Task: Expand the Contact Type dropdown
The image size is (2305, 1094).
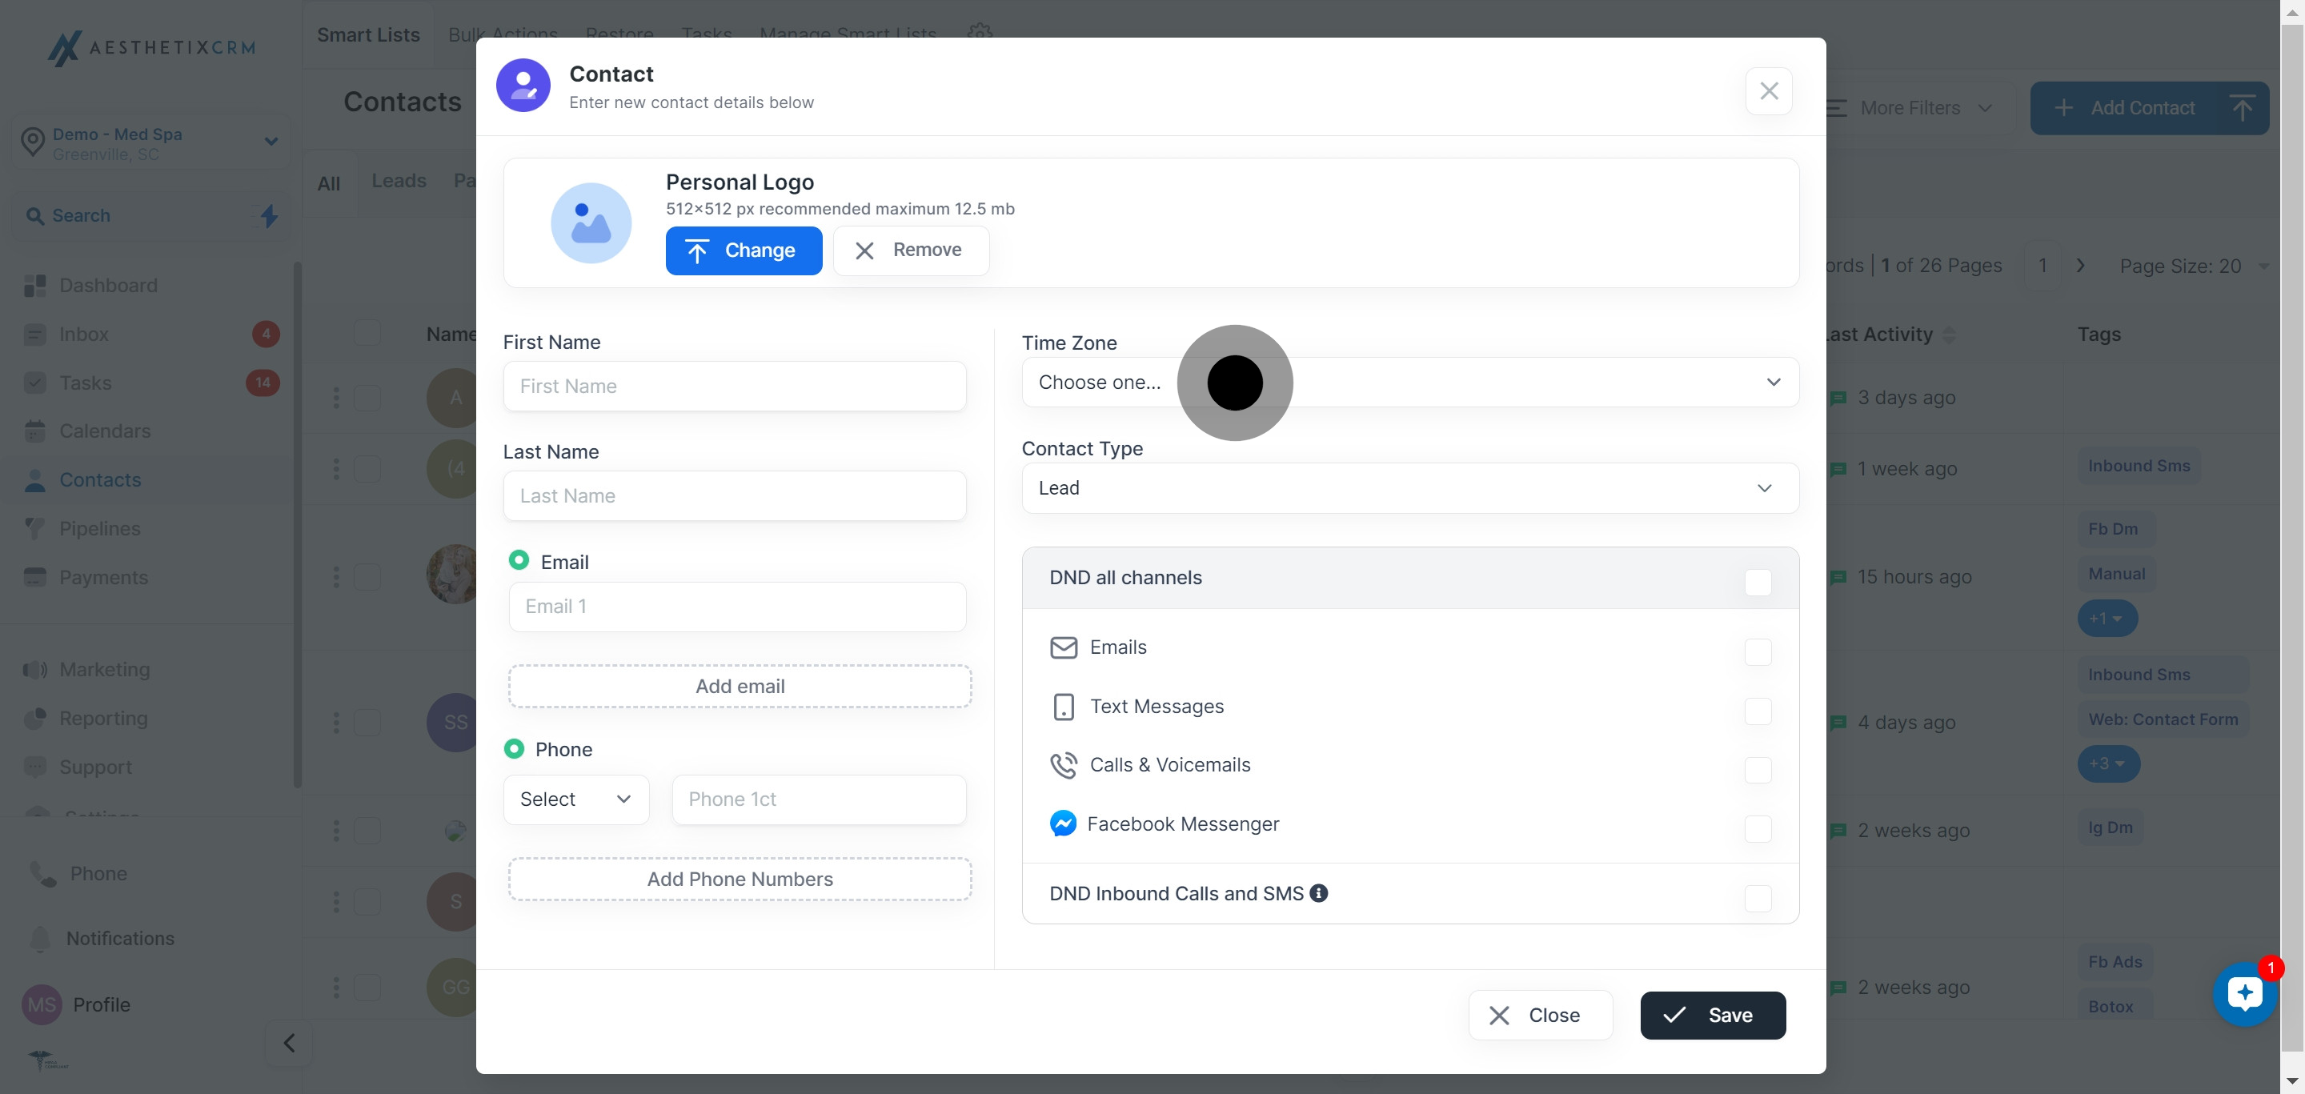Action: point(1409,488)
